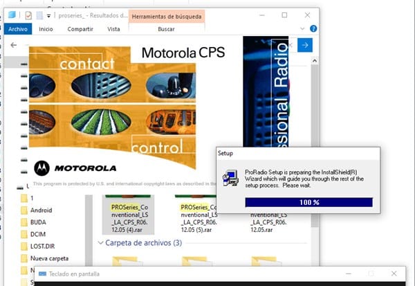Select the Herramientas de búsqueda contextual tab
This screenshot has width=415, height=286.
pyautogui.click(x=167, y=17)
